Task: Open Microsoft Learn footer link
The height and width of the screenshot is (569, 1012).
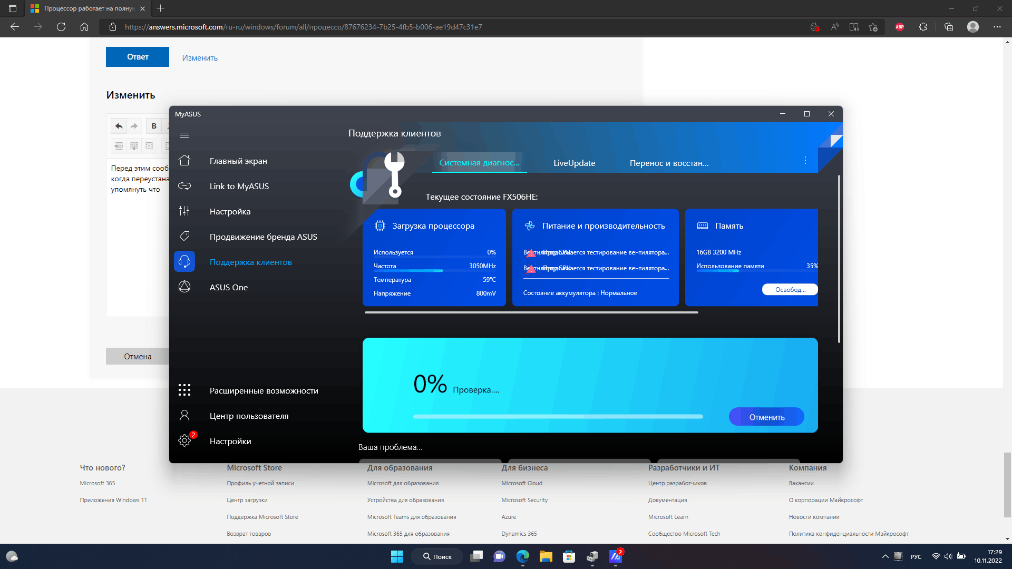Action: [x=668, y=517]
